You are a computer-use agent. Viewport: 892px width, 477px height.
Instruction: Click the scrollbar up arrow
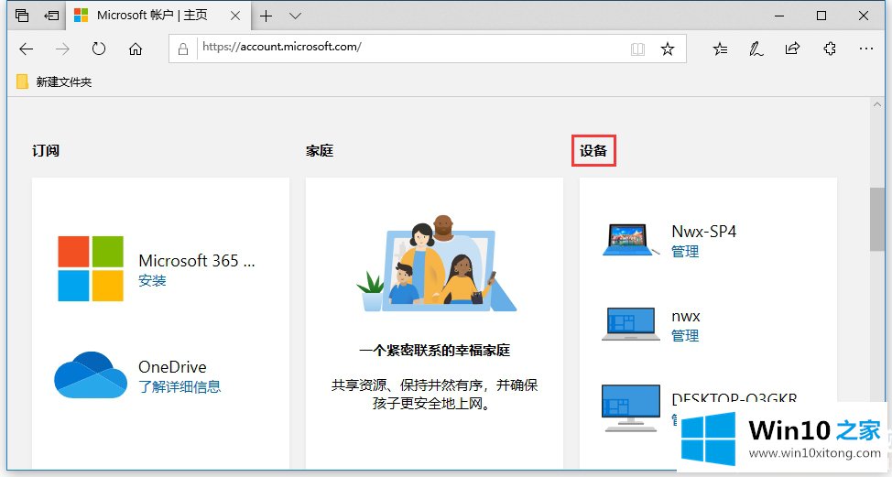876,104
